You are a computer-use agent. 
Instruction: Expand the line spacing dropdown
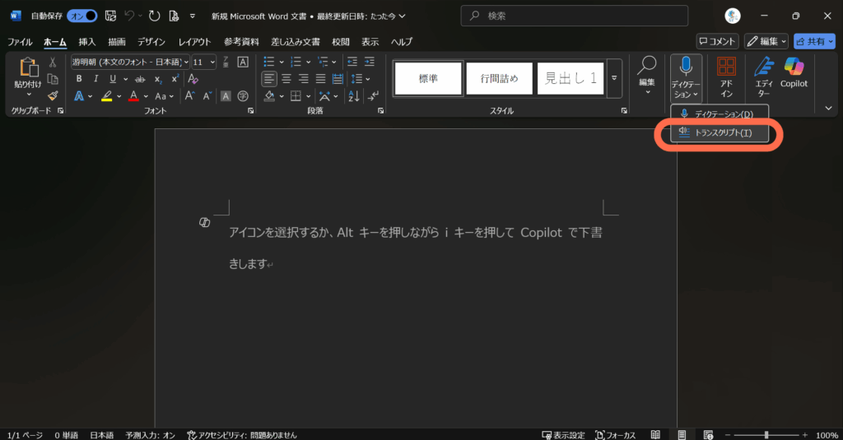(x=368, y=79)
